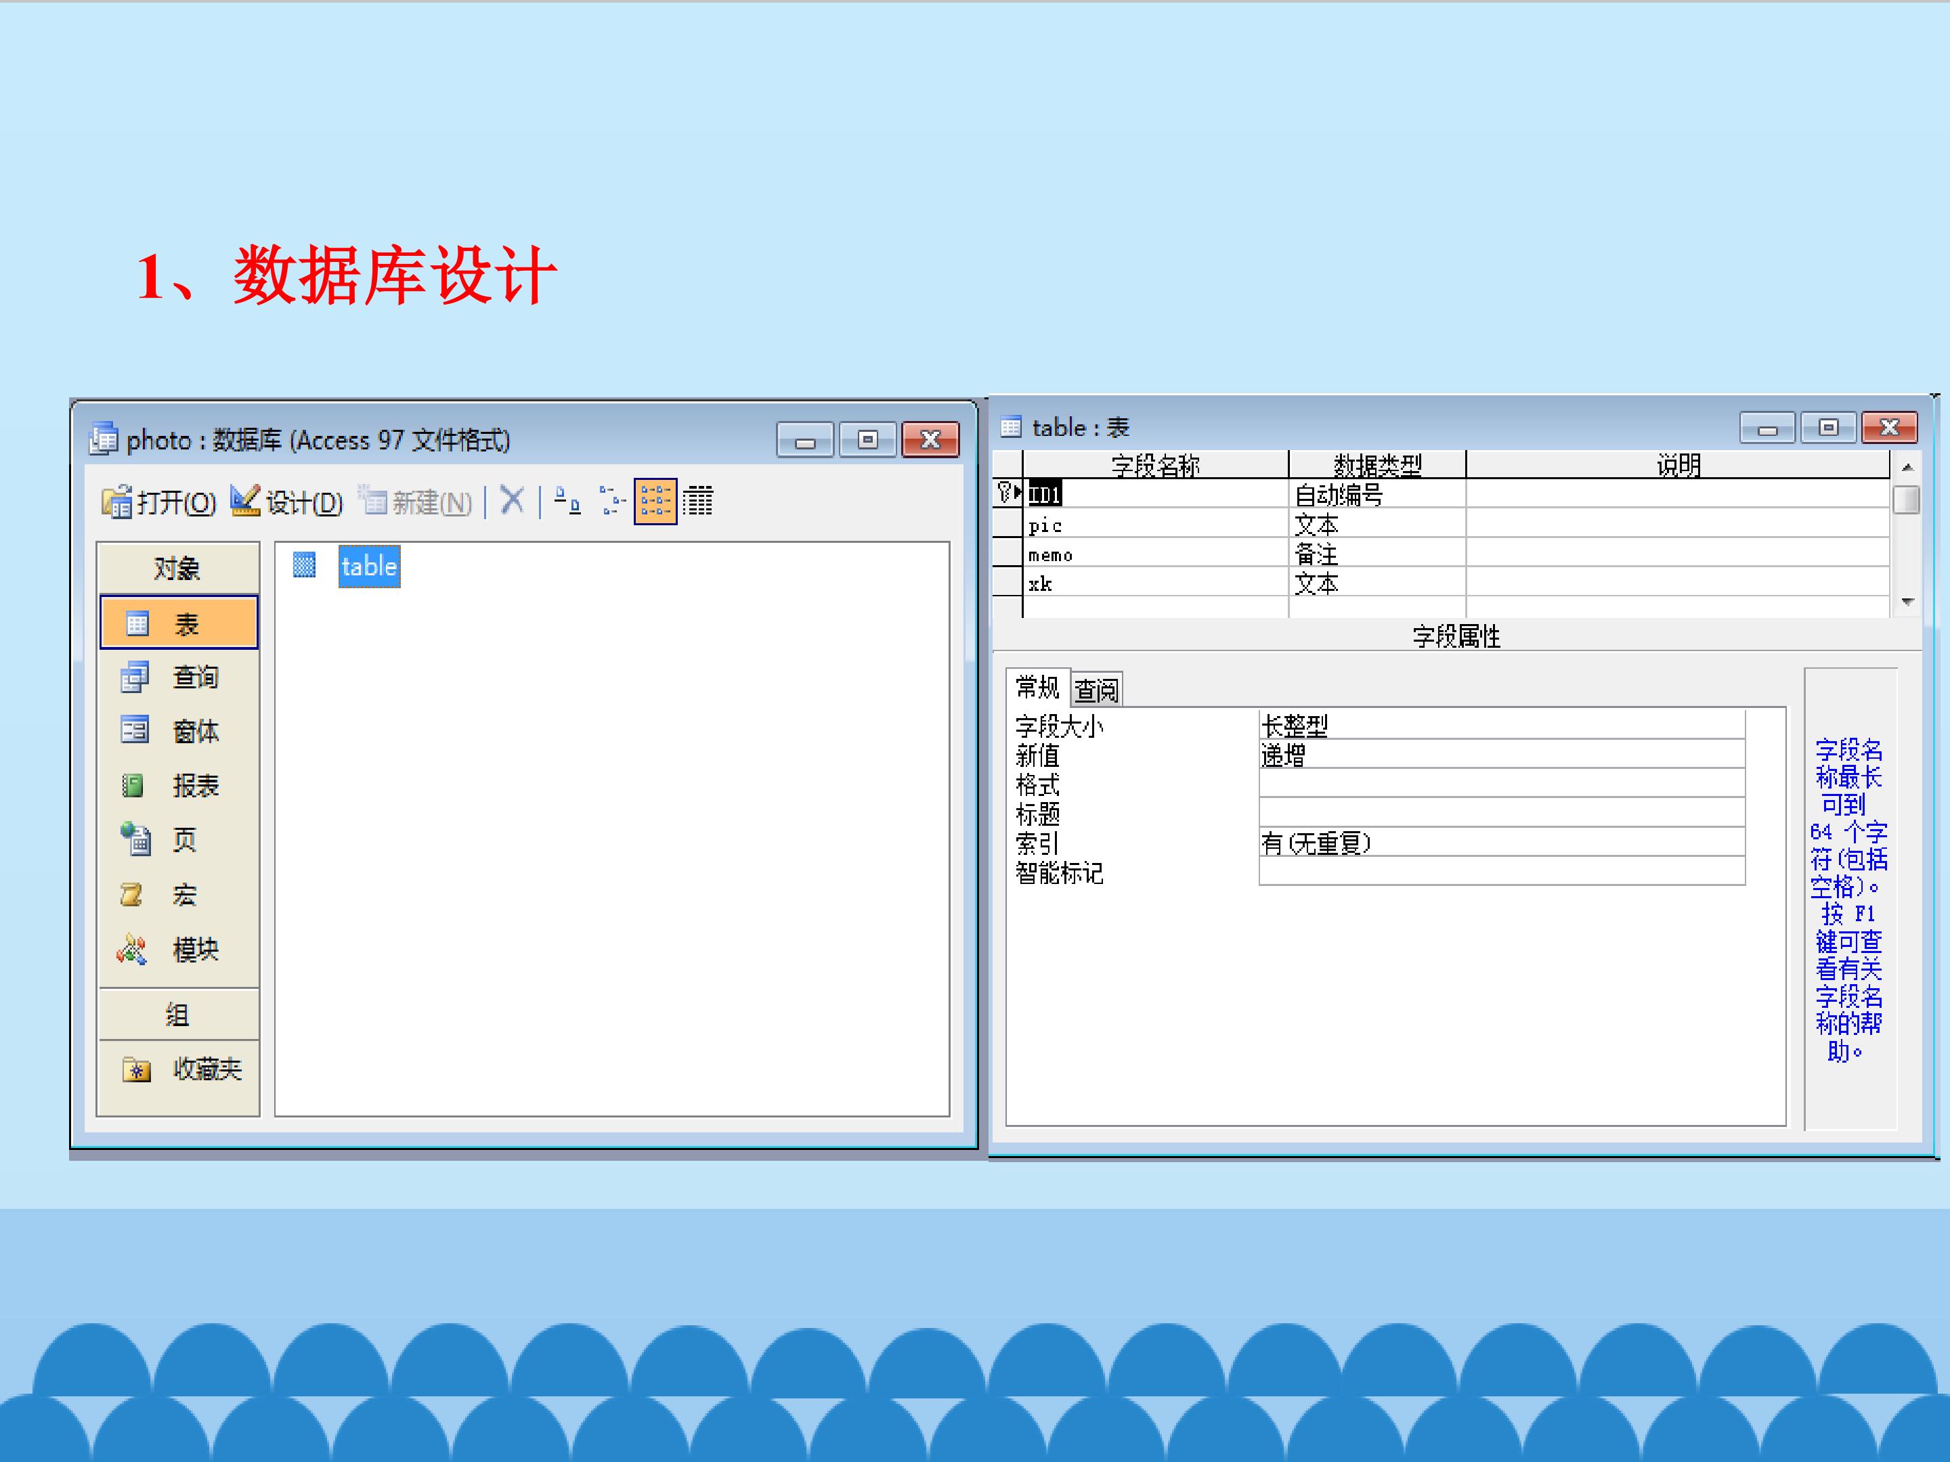Open the 宏 macros object
This screenshot has width=1950, height=1462.
pos(179,895)
